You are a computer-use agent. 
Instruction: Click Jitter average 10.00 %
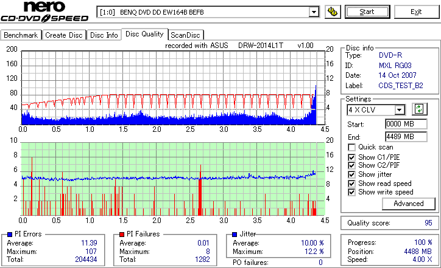coord(312,242)
